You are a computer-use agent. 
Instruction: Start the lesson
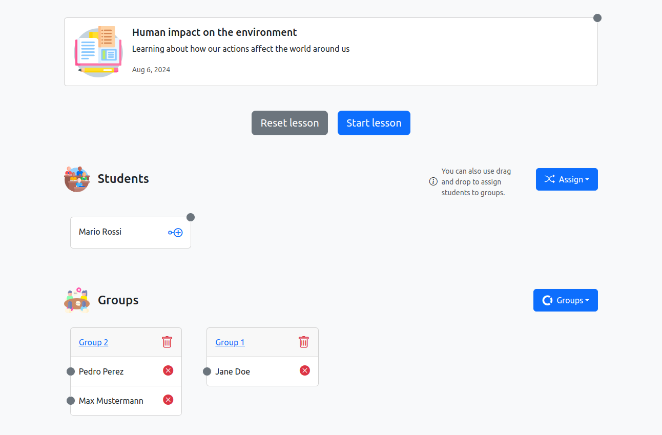point(374,123)
